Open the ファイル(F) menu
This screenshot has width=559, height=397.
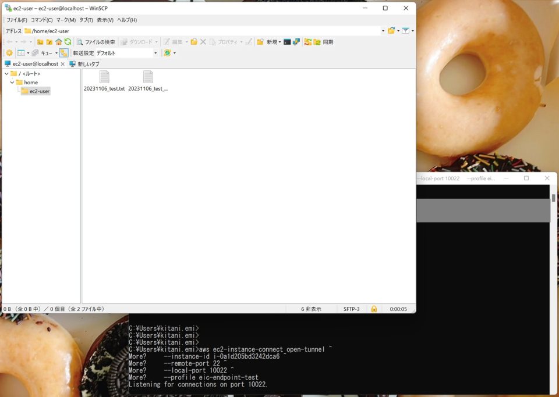pyautogui.click(x=17, y=20)
